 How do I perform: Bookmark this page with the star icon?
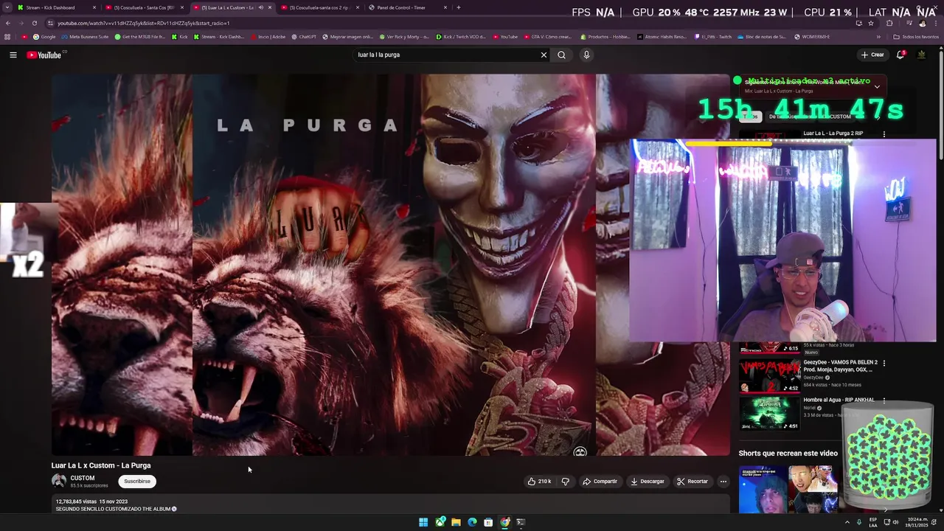tap(870, 23)
